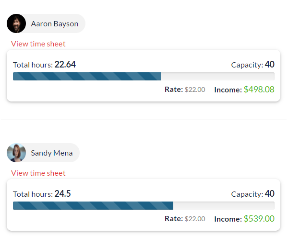This screenshot has width=288, height=247.
Task: Click the Income label in Aaron's card
Action: (x=228, y=90)
